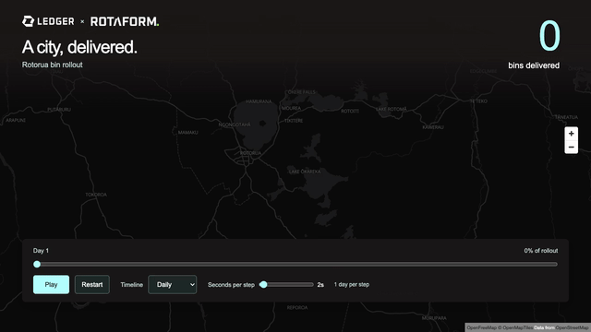Screen dimensions: 591x332
Task: Click the Hamurana label on the map
Action: (259, 101)
